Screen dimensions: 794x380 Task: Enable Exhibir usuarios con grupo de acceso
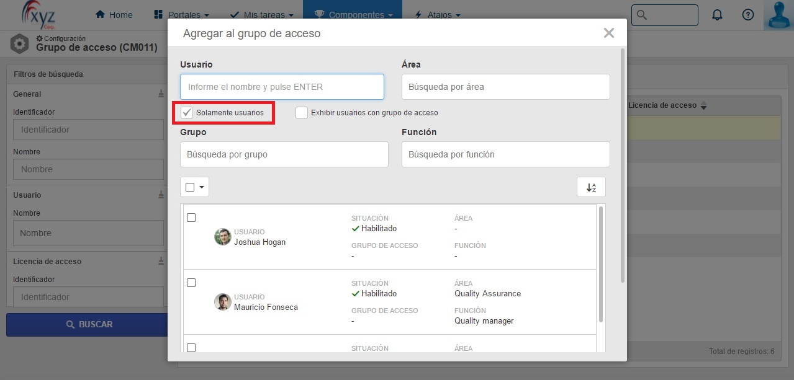[302, 113]
